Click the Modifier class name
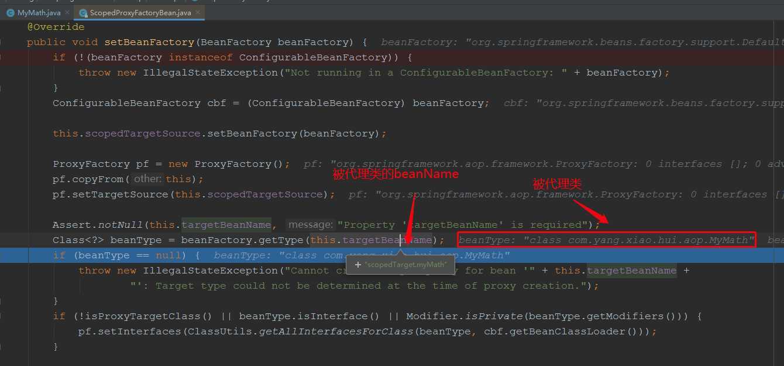The height and width of the screenshot is (366, 784). tap(432, 316)
